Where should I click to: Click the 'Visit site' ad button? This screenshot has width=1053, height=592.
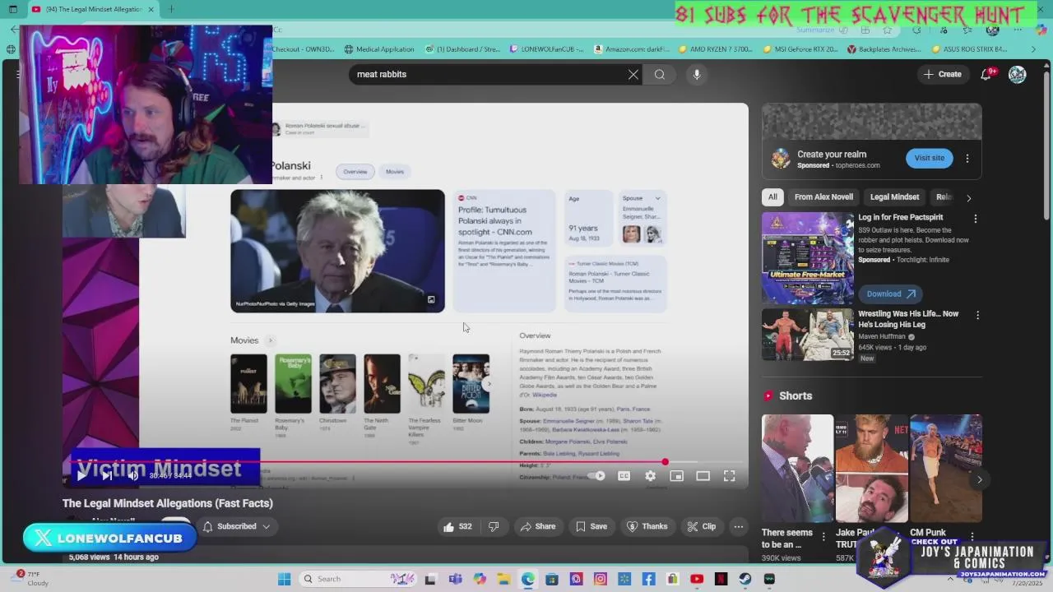929,158
